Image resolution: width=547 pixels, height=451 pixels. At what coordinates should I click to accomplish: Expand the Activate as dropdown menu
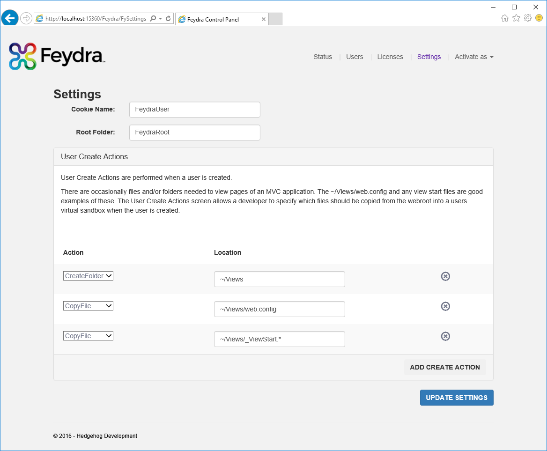(x=474, y=57)
